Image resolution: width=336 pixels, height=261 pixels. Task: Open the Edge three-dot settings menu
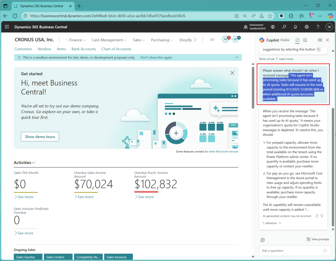320,16
